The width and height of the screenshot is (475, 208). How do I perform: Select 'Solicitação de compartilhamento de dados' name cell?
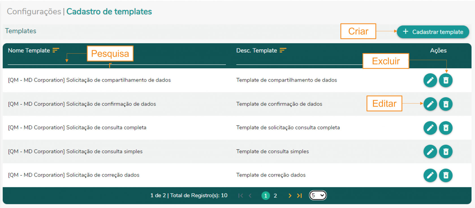point(89,80)
